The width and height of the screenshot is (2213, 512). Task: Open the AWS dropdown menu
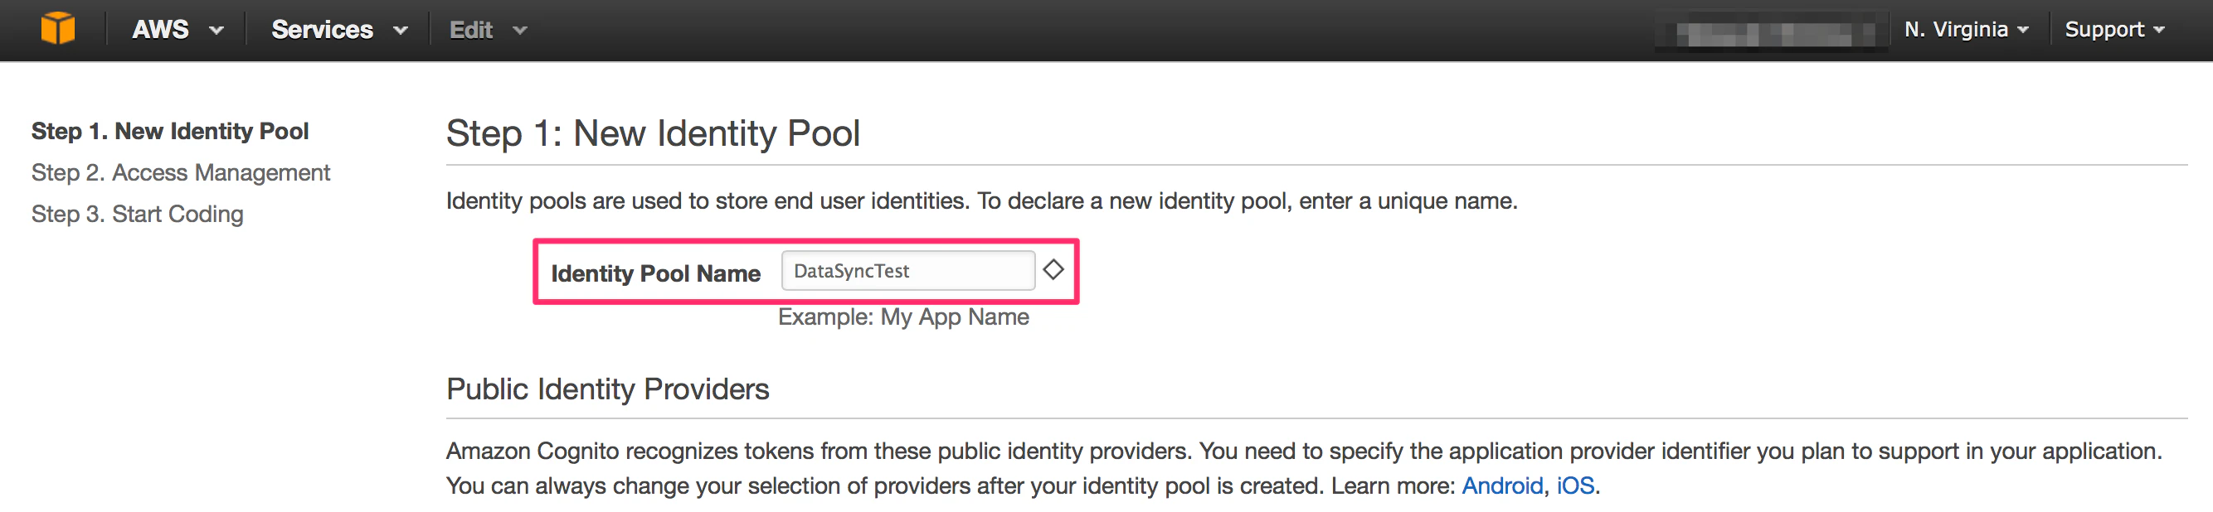point(177,30)
